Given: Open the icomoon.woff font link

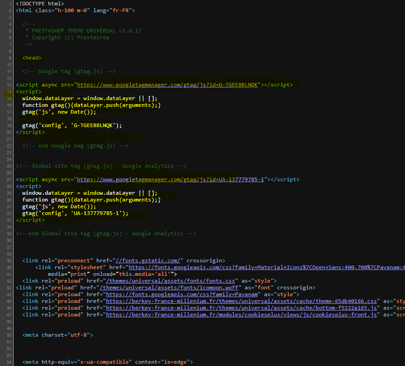Looking at the screenshot, I should 169,288.
